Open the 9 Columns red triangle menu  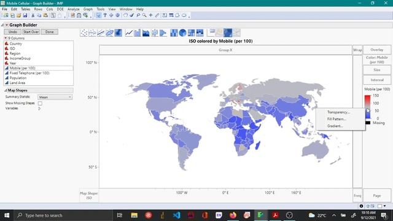6,38
